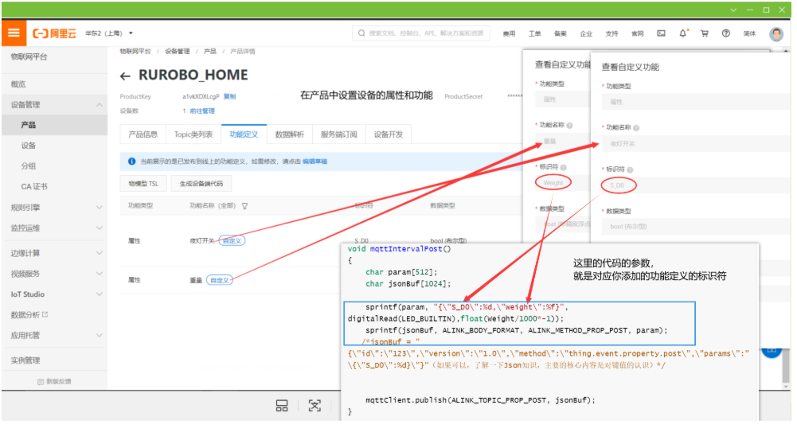797x436 pixels.
Task: Switch to the Topic类列表 tab
Action: coord(193,134)
